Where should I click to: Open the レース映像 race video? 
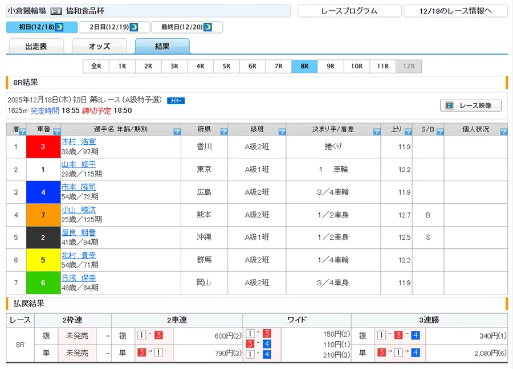pos(471,105)
